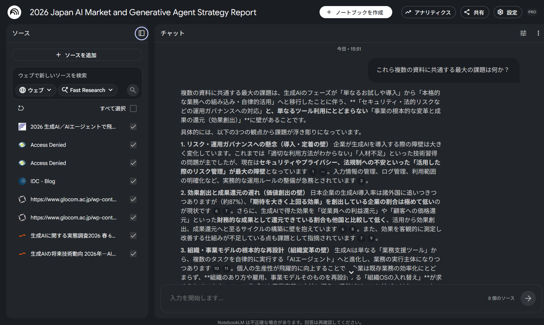Image resolution: width=544 pixels, height=325 pixels.
Task: Submit message with arrow send button
Action: [528, 298]
